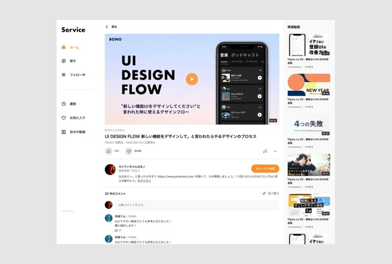This screenshot has height=264, width=392.
Task: Click the back arrow beside 戻る
Action: (107, 27)
